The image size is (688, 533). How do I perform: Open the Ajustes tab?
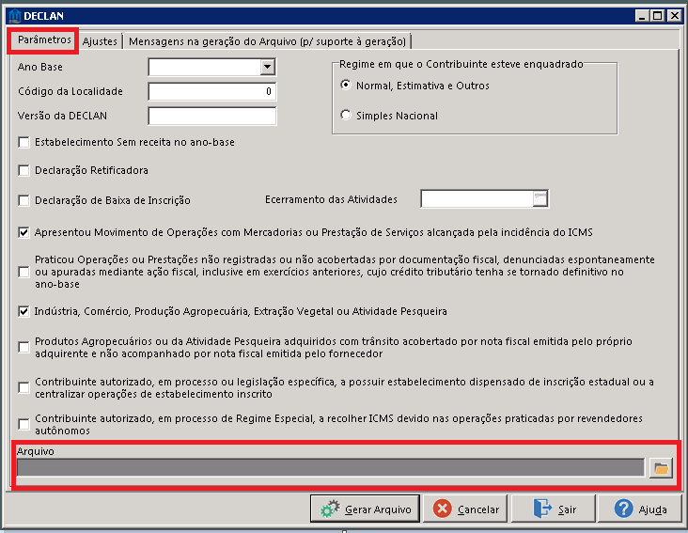[100, 41]
